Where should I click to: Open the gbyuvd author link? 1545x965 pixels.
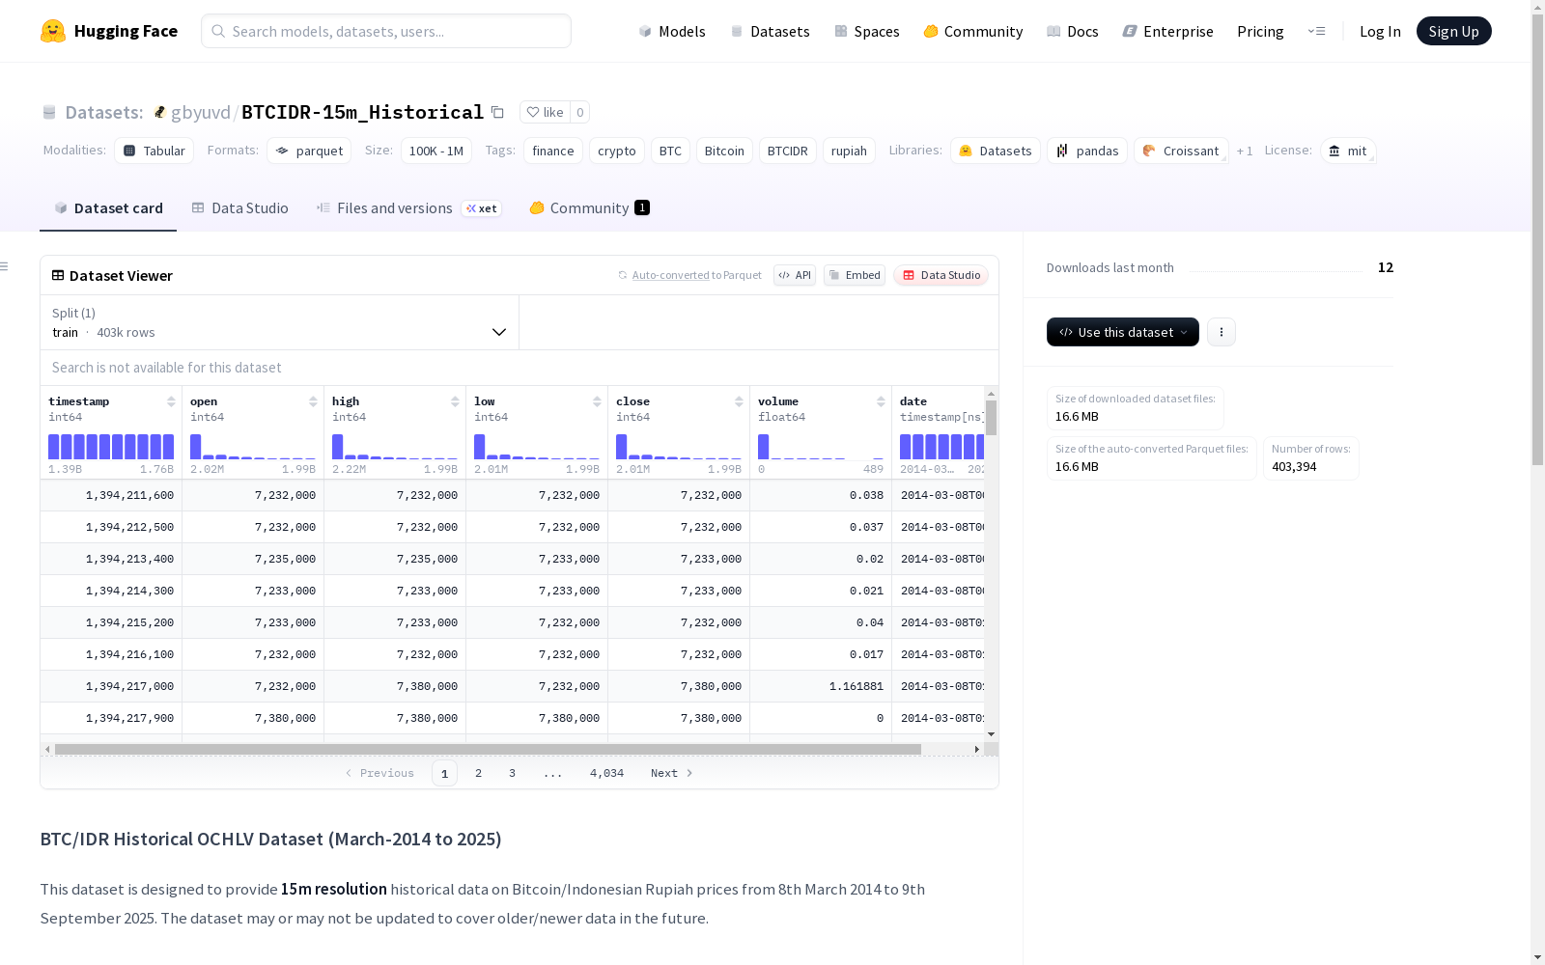coord(201,112)
